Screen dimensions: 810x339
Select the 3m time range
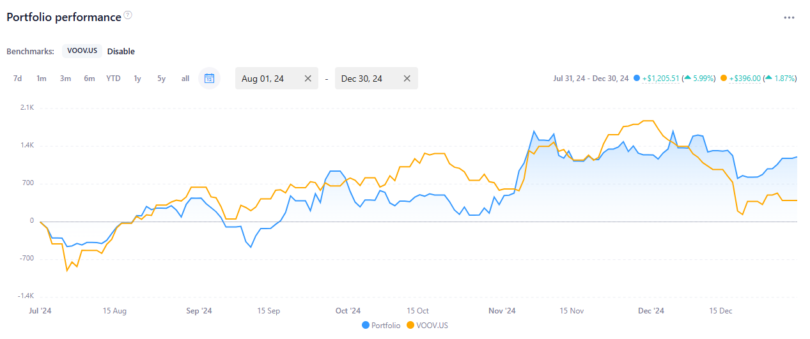click(65, 79)
